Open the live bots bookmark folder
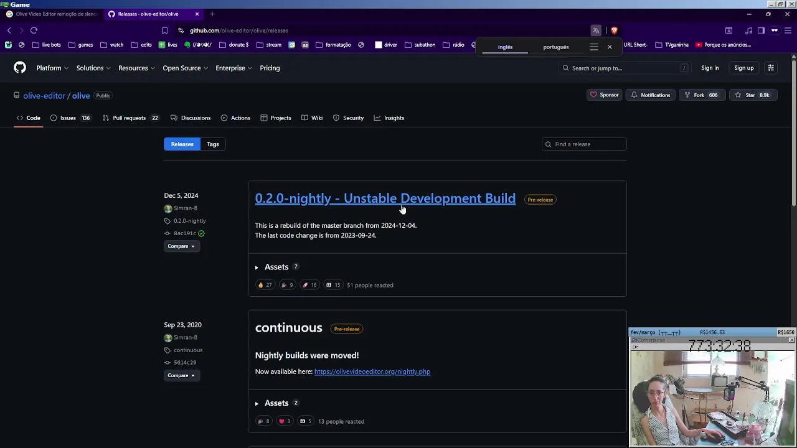 (x=47, y=45)
